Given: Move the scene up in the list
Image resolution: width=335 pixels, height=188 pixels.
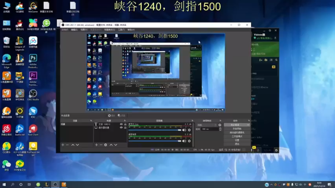Looking at the screenshot, I should 73,145.
